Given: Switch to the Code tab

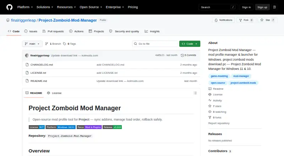Looking at the screenshot, I should tap(14, 31).
